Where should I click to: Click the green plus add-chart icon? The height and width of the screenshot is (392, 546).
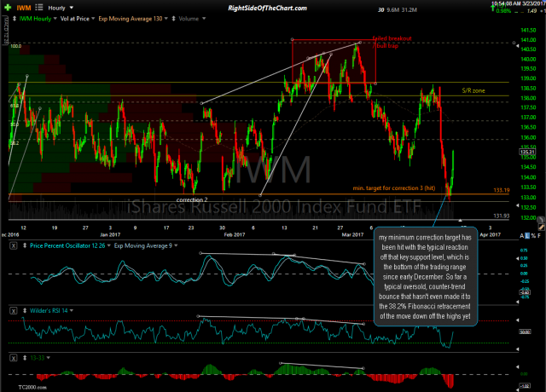point(8,8)
